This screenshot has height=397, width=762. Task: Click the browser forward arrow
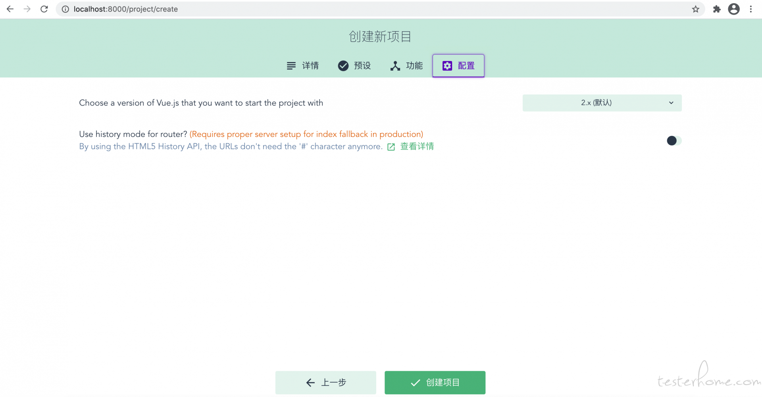point(27,9)
